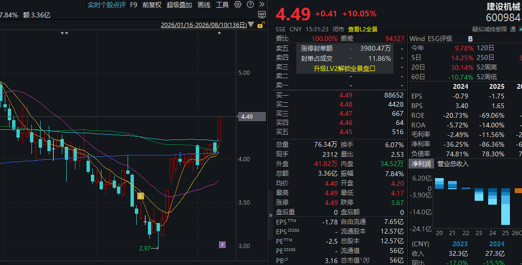Click the 2.97 low price label on chart
Screen dimensions: 522x265
(145, 249)
